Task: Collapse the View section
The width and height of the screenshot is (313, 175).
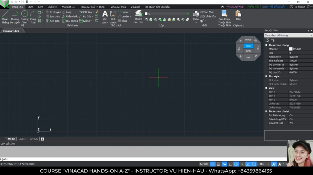Action: [266, 88]
